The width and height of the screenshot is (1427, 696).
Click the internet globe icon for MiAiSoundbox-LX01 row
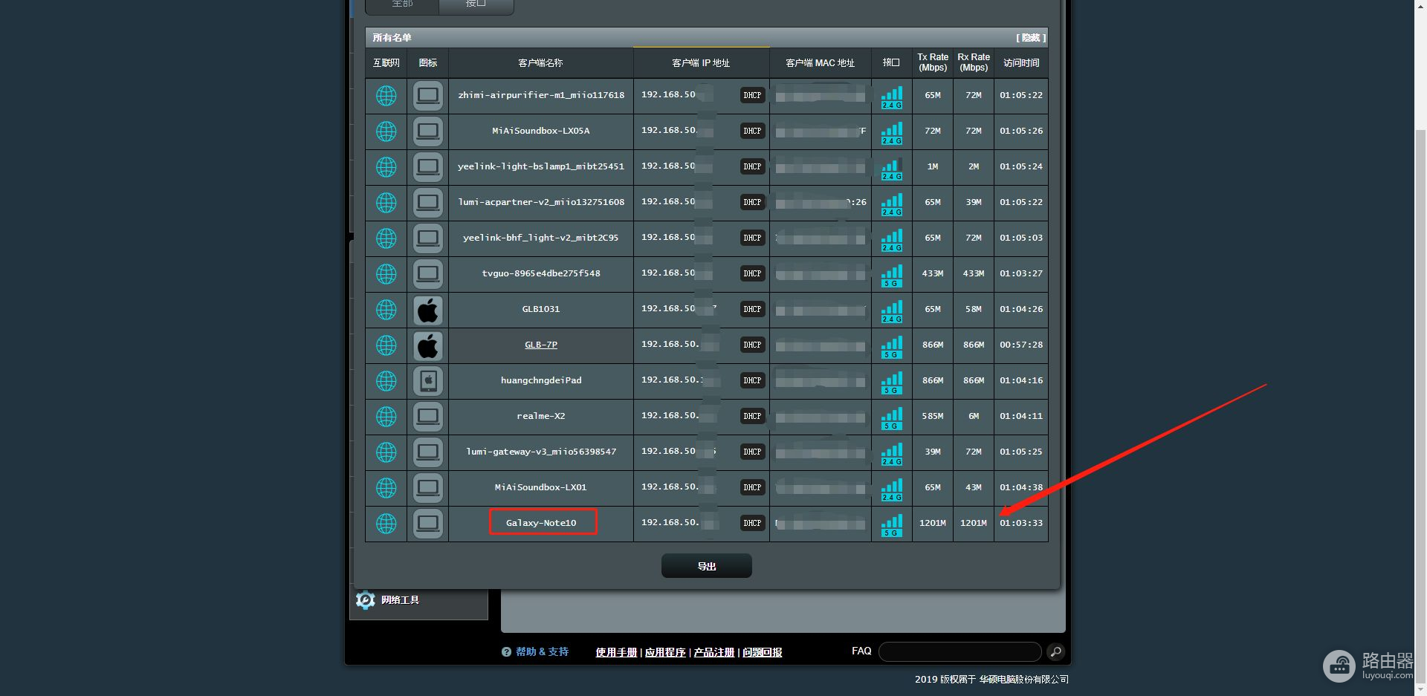[386, 488]
